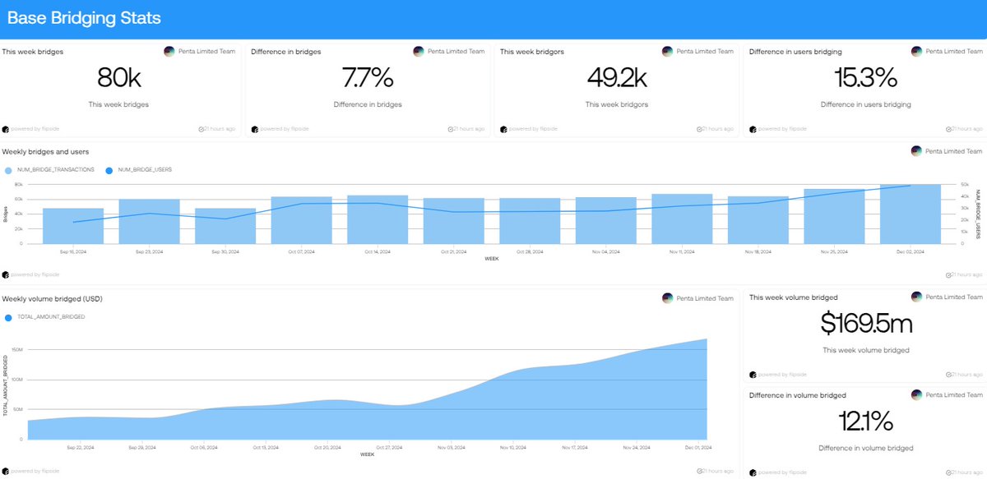Click the clock icon on Difference in volume bridged card

click(x=950, y=471)
